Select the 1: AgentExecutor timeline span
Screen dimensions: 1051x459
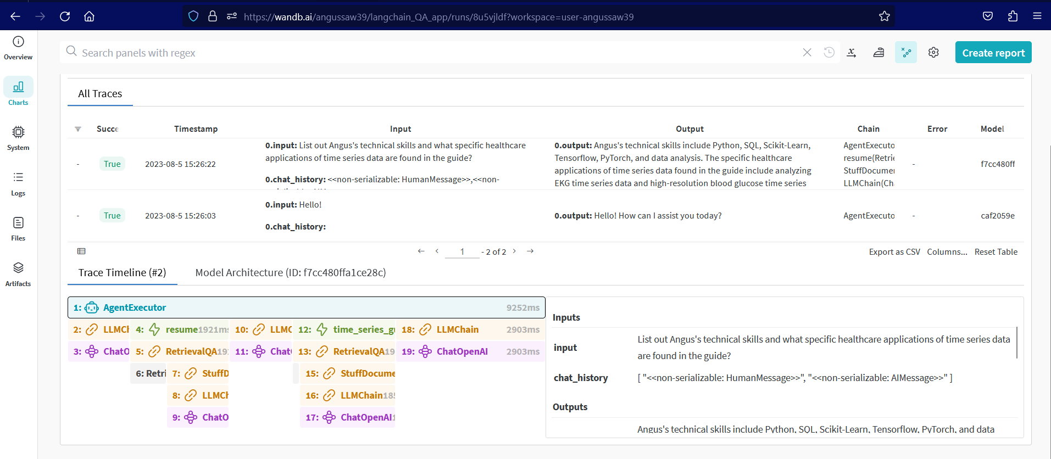(x=307, y=307)
